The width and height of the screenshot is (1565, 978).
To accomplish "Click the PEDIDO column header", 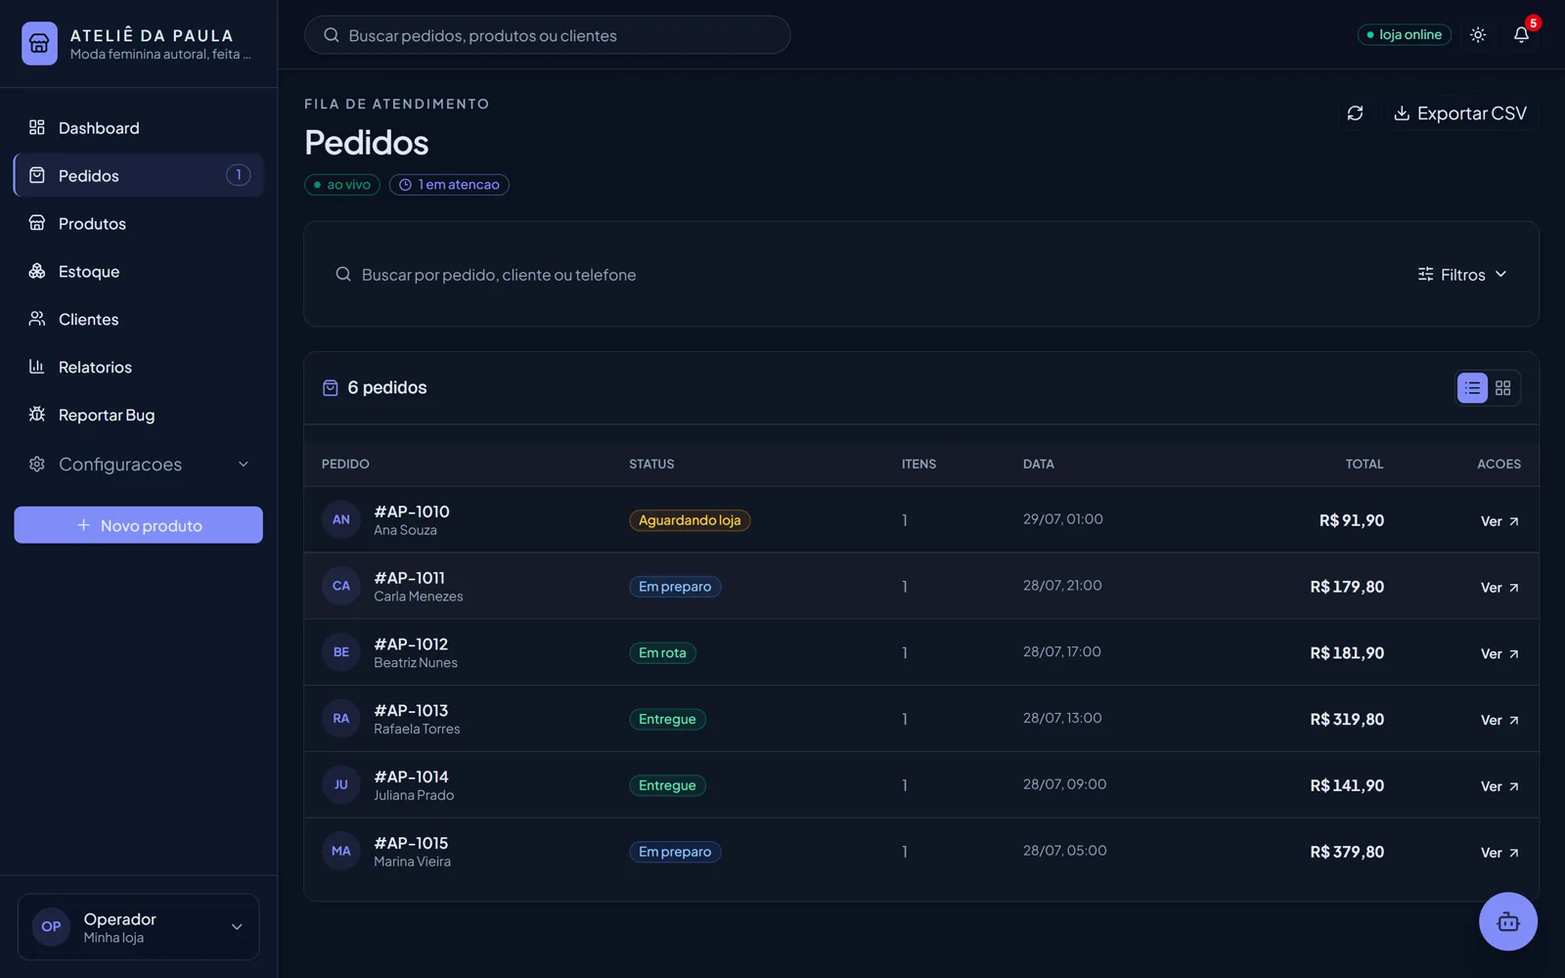I will [x=345, y=465].
